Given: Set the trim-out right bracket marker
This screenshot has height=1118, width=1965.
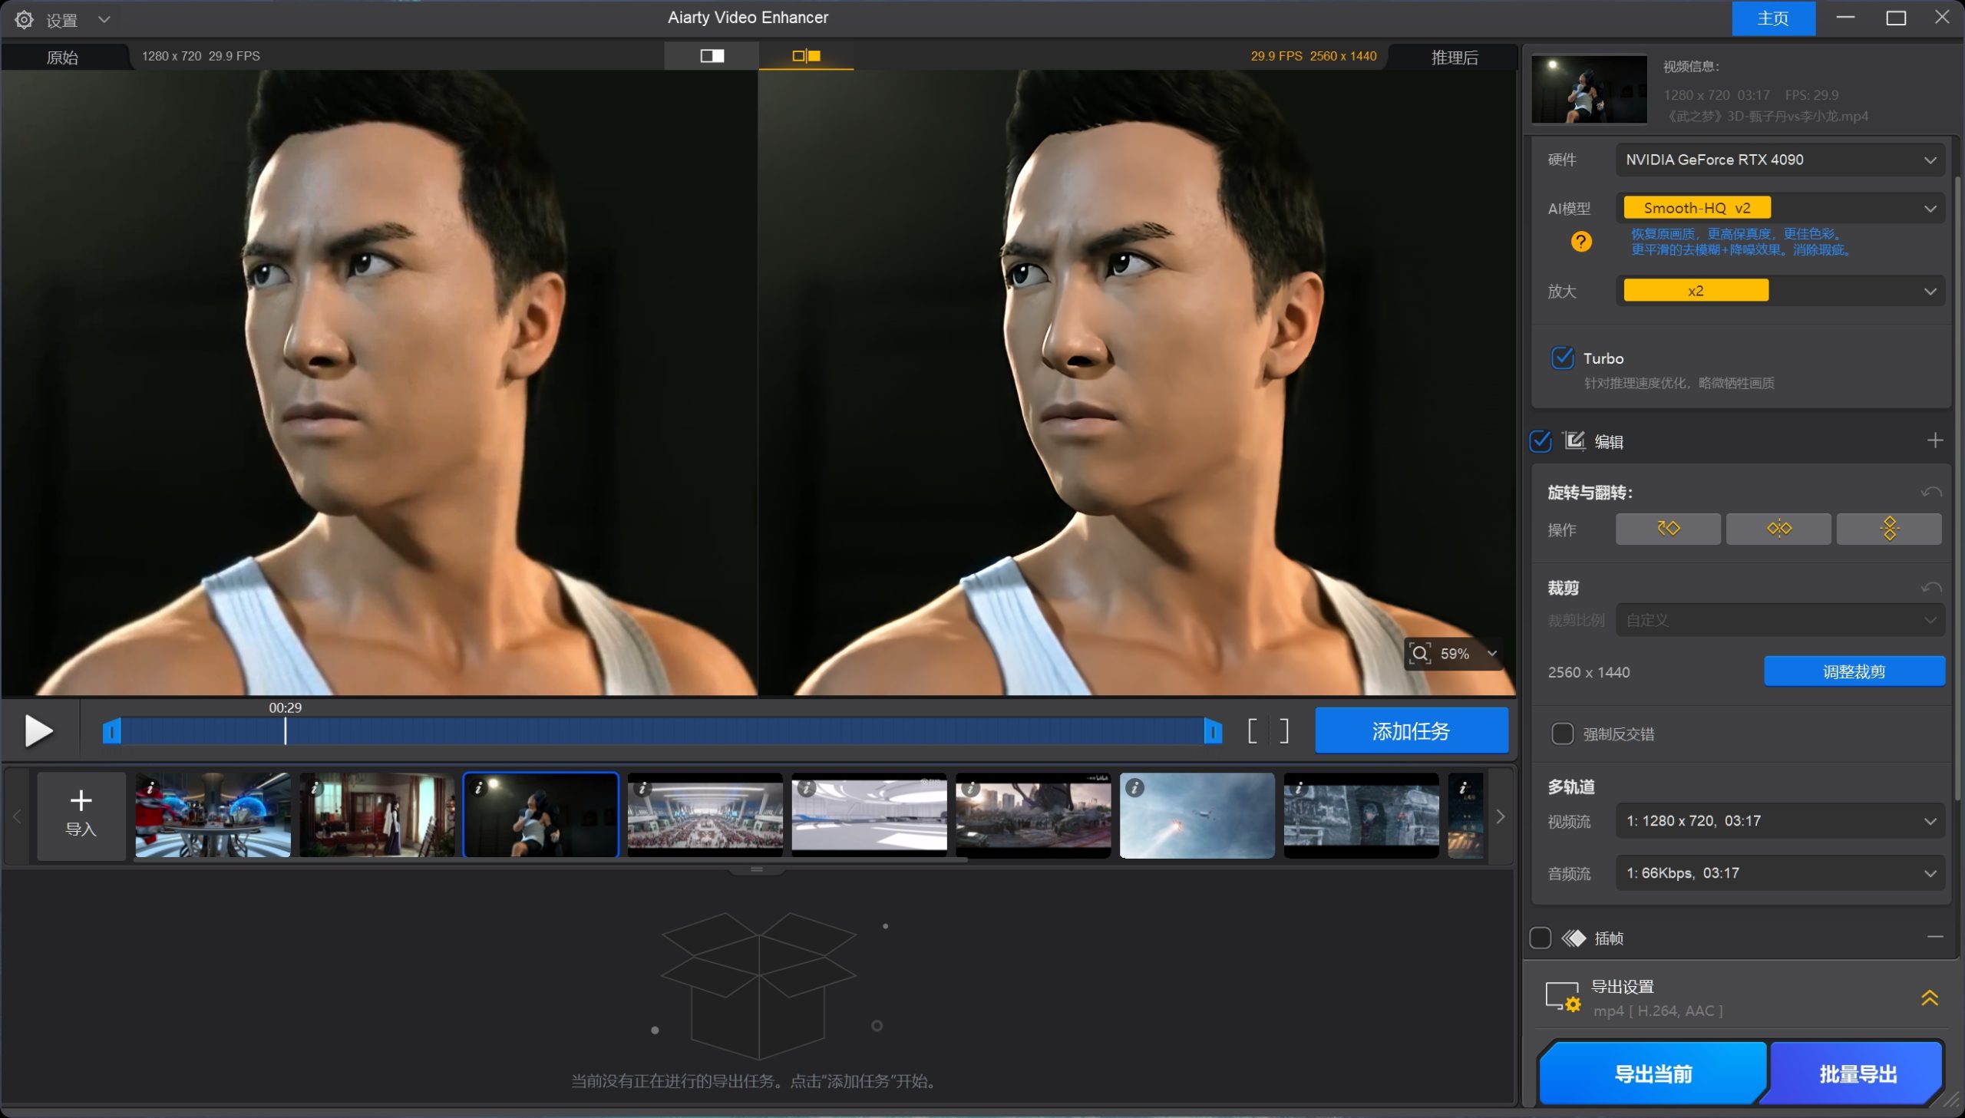Looking at the screenshot, I should pyautogui.click(x=1284, y=731).
